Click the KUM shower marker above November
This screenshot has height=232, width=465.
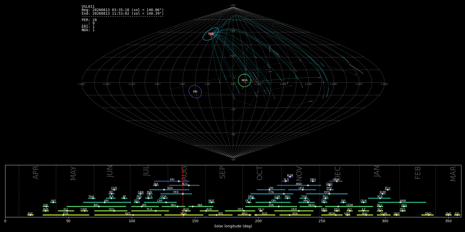[x=290, y=177]
